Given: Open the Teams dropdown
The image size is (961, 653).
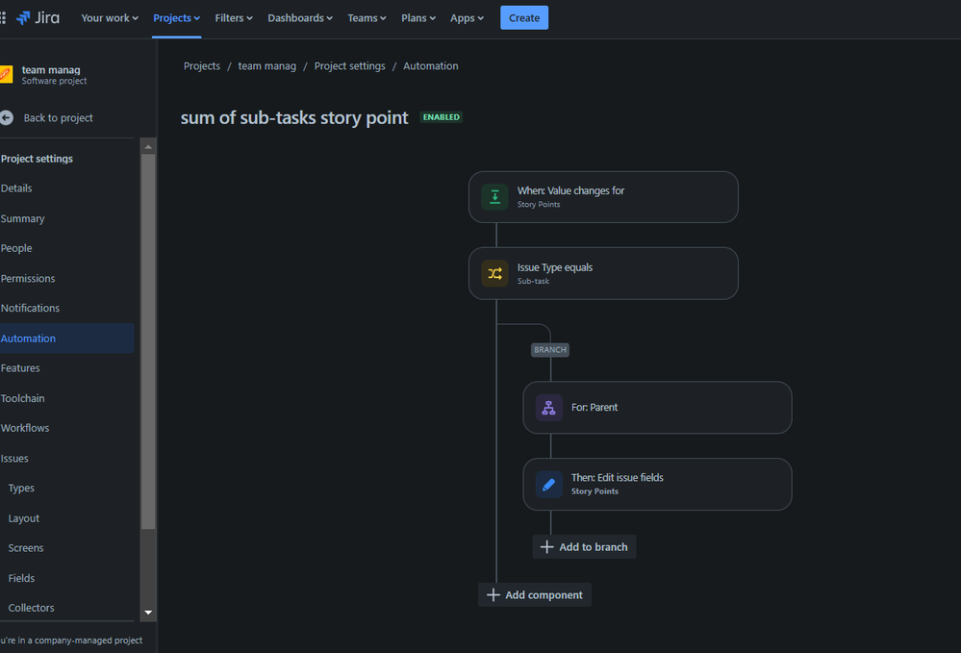Looking at the screenshot, I should pos(367,17).
